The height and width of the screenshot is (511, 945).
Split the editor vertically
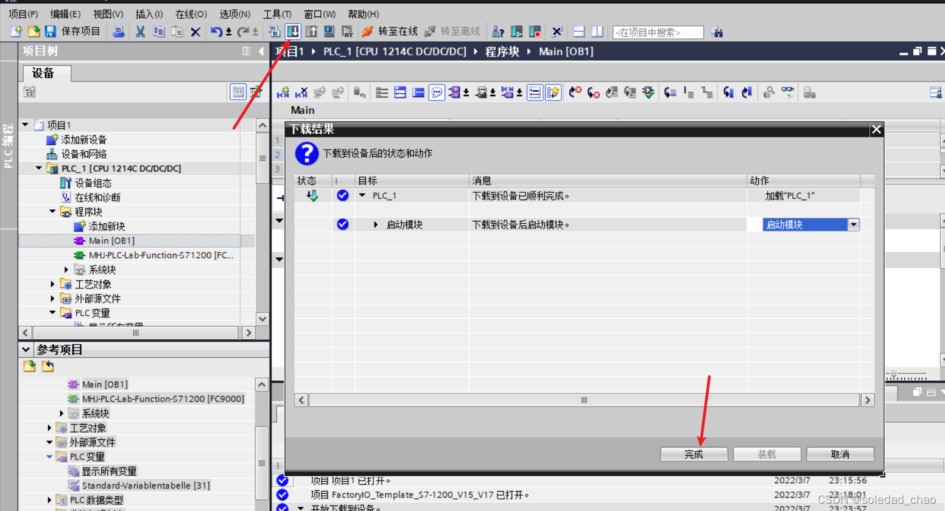coord(597,31)
